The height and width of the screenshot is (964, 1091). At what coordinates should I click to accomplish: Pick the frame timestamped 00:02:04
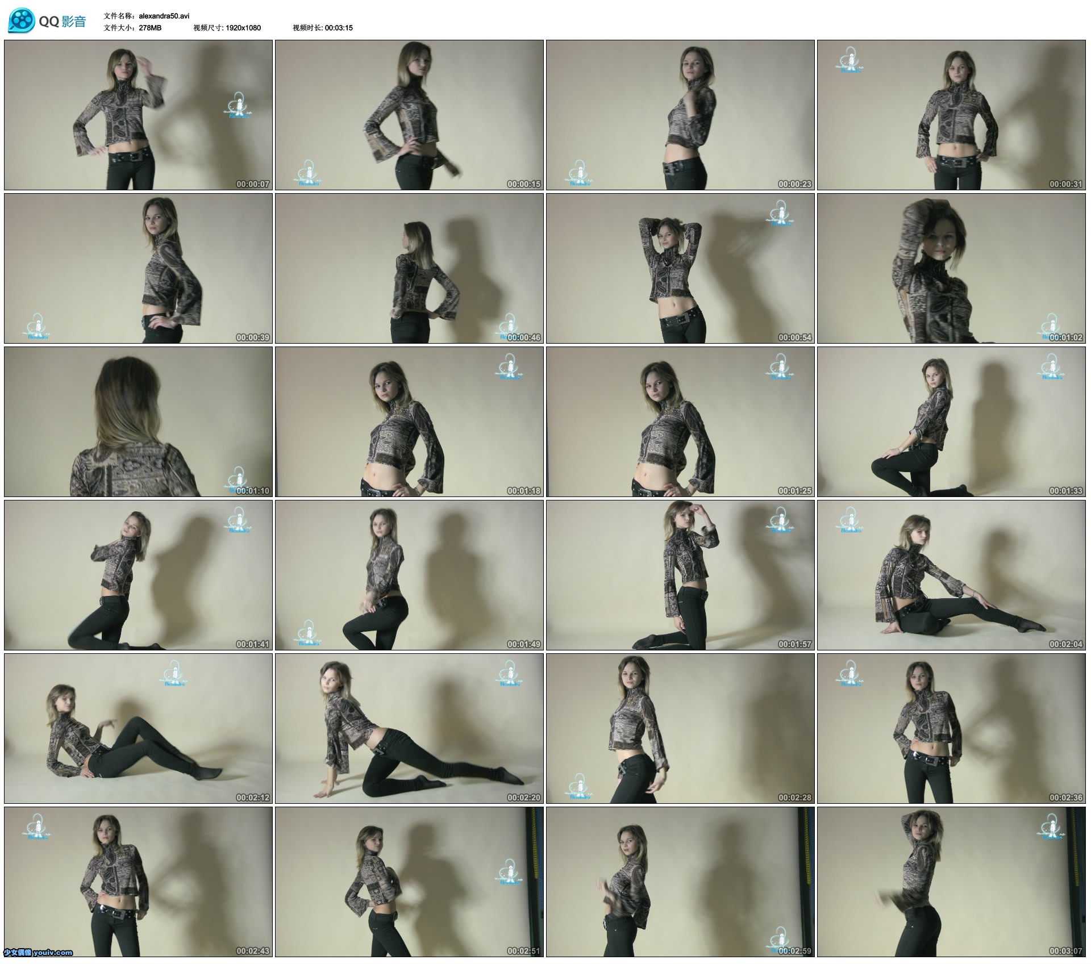[x=951, y=575]
